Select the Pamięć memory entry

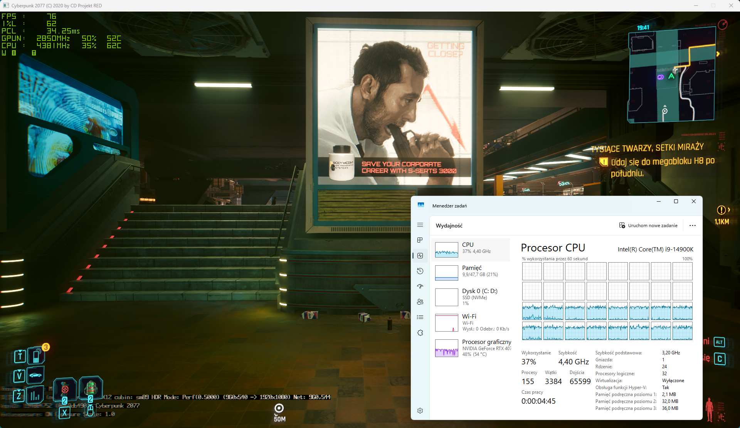(471, 273)
